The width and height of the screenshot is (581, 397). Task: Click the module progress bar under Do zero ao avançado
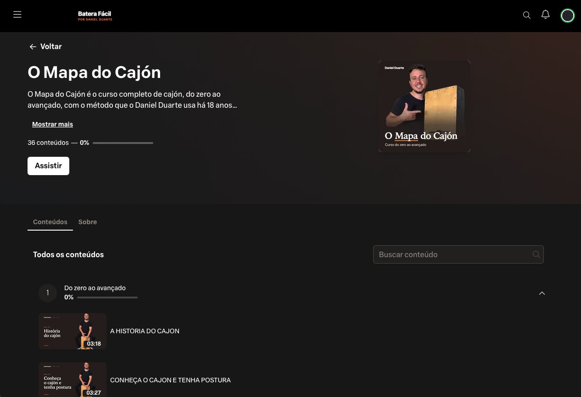107,298
